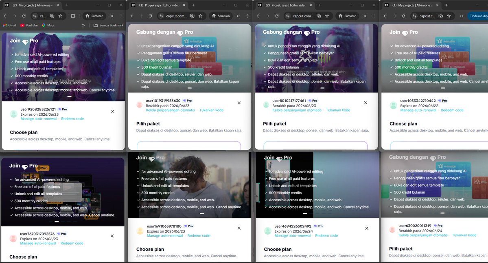Close Pro dialog for user1019319953630
488x263 pixels.
[x=239, y=103]
